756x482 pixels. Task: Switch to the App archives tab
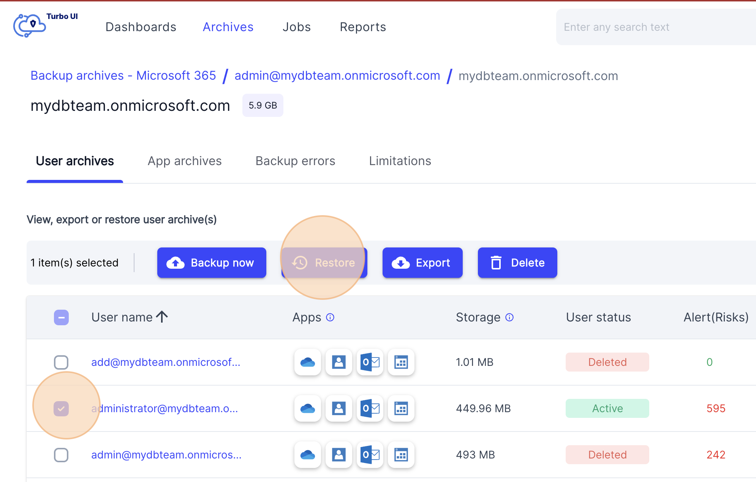tap(184, 161)
